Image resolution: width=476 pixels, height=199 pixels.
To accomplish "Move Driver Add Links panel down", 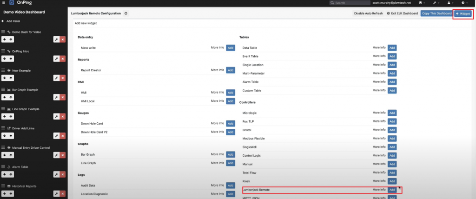I will click(5, 136).
